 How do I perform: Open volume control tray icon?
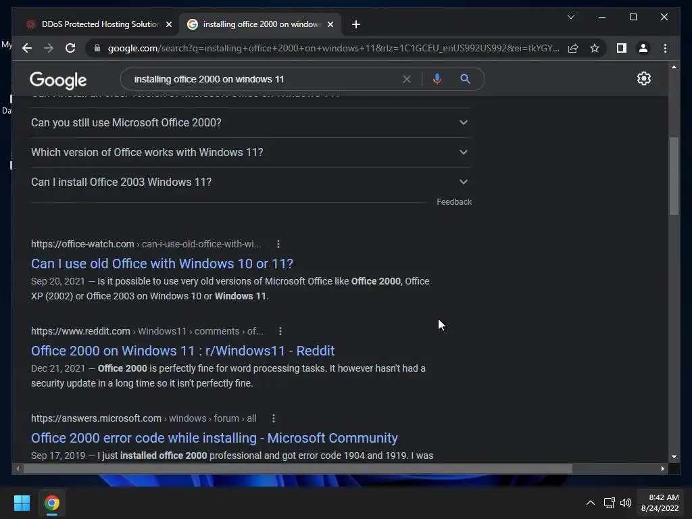pos(625,503)
